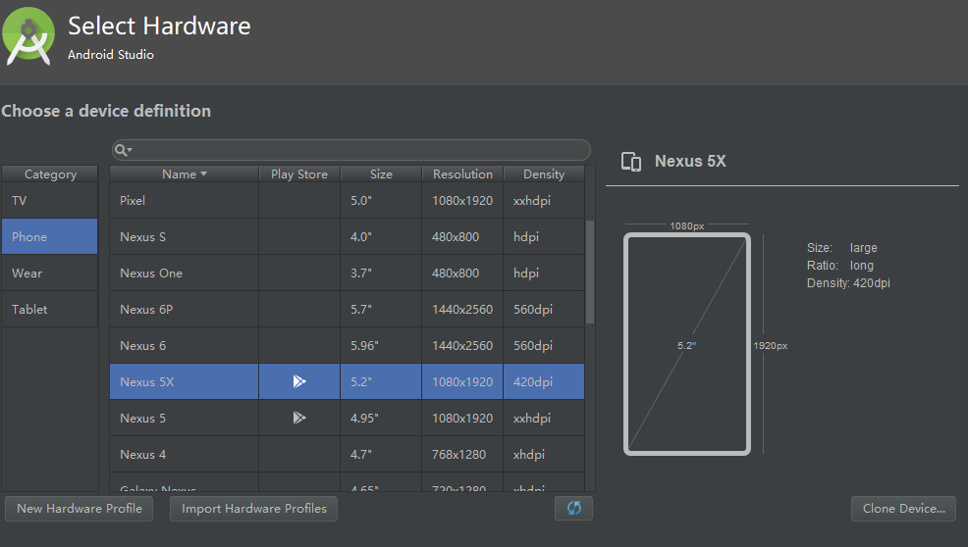Click the Nexus 5X device preview outline
Image resolution: width=968 pixels, height=547 pixels.
(x=687, y=344)
